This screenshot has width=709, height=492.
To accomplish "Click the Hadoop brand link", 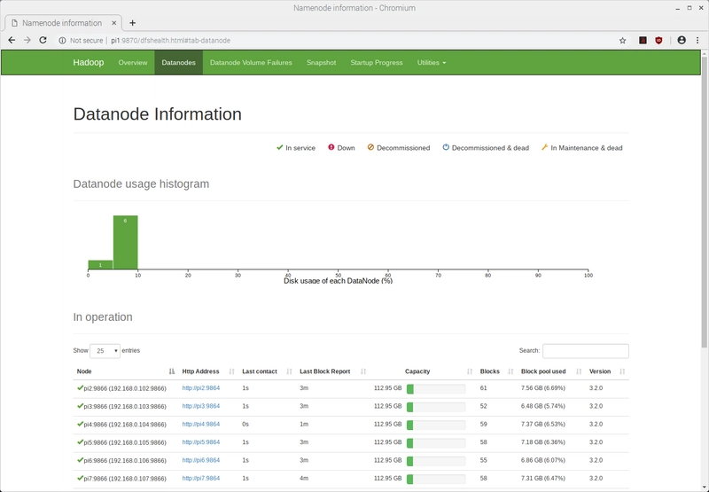I will pos(88,62).
